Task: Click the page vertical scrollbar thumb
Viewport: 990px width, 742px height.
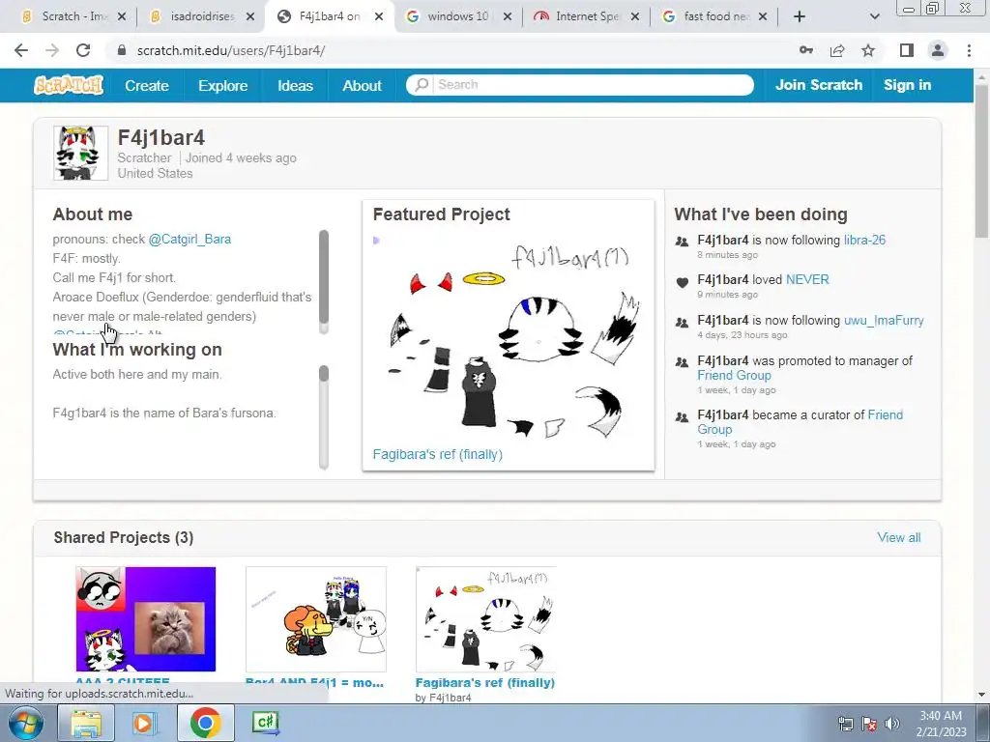Action: [981, 161]
